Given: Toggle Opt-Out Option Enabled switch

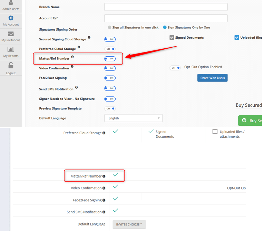Looking at the screenshot, I should click(x=175, y=68).
